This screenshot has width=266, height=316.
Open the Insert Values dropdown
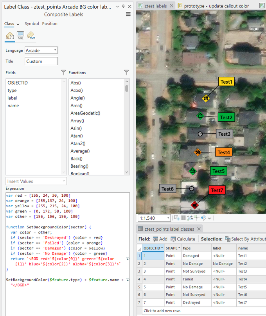point(36,181)
